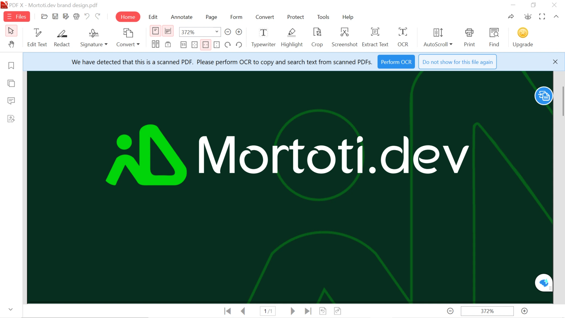Open the Find search tool
This screenshot has width=565, height=318.
pyautogui.click(x=494, y=38)
